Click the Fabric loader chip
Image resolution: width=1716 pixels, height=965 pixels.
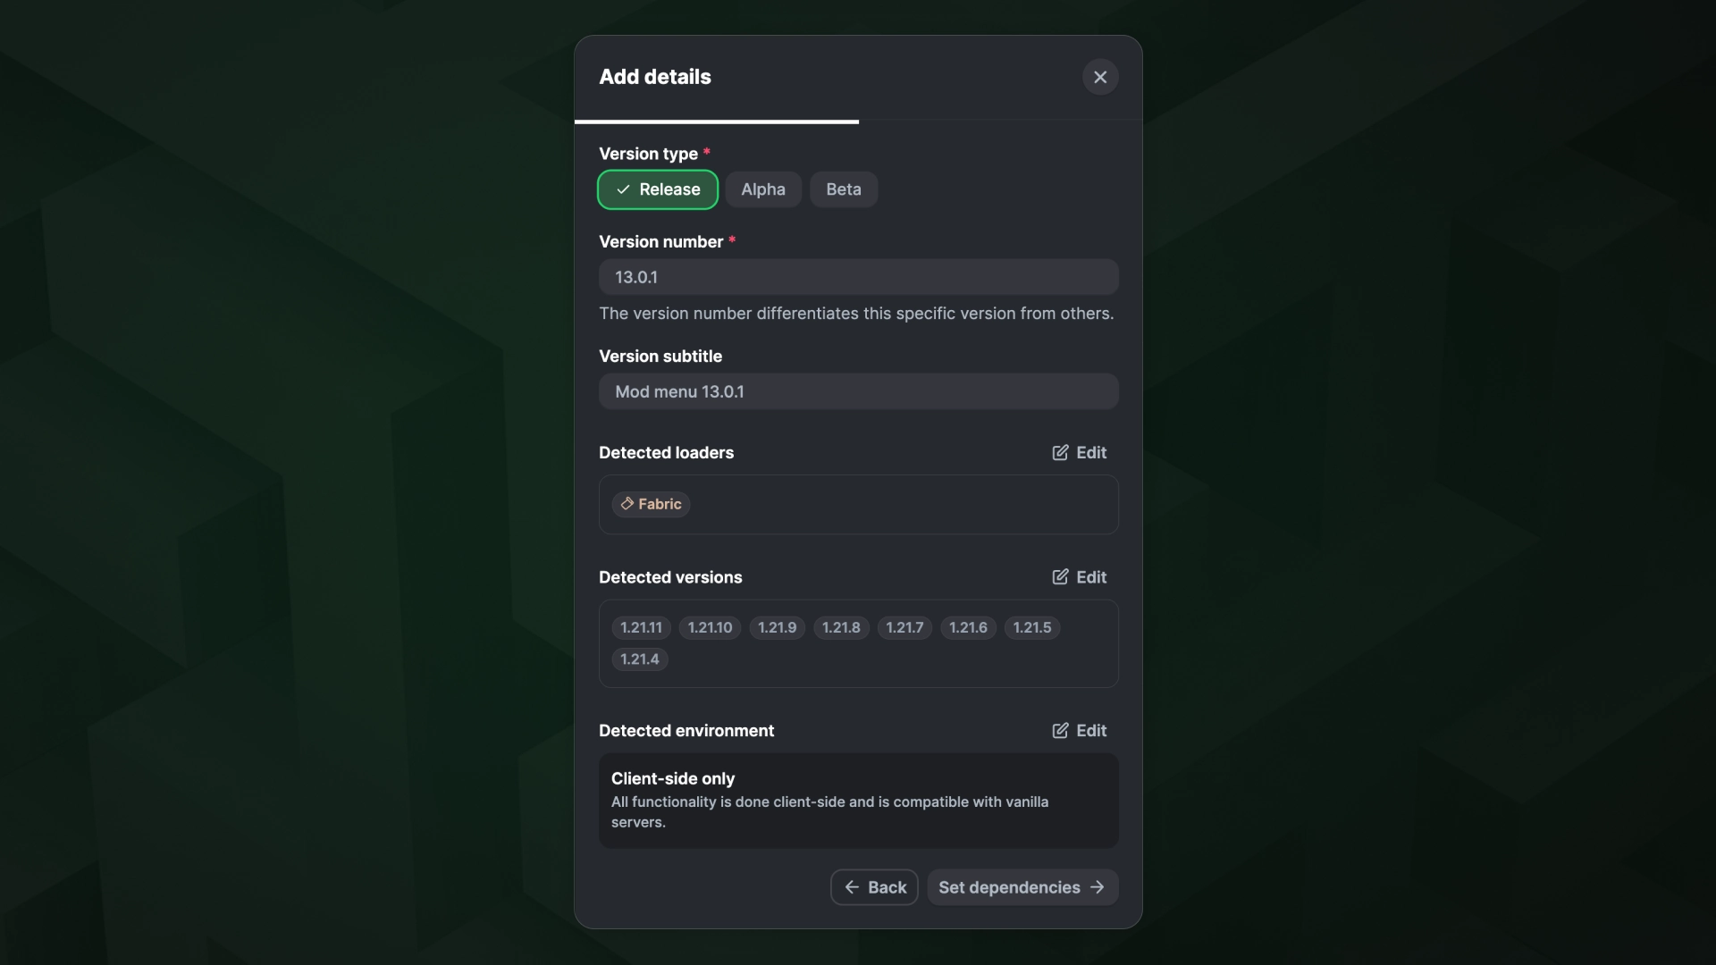(651, 504)
